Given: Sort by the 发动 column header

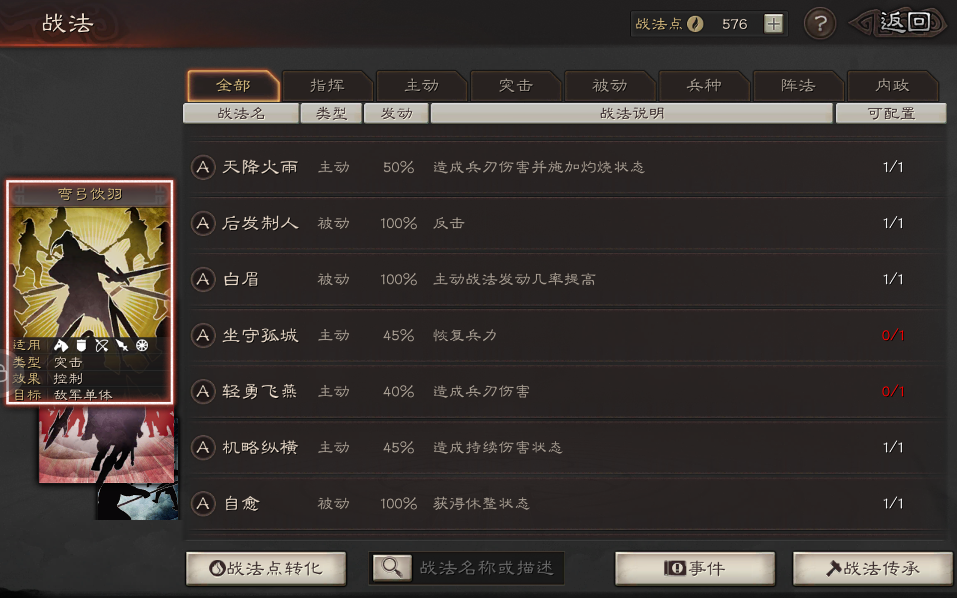Looking at the screenshot, I should [396, 113].
